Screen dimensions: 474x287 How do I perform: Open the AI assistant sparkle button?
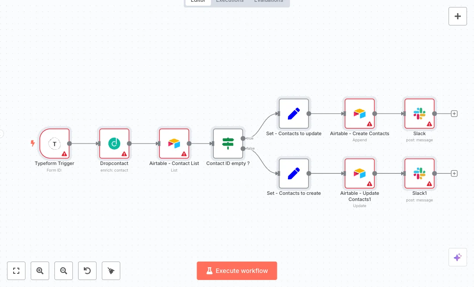457,257
